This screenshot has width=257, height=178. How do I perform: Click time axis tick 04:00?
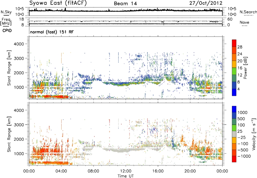(x=61, y=171)
